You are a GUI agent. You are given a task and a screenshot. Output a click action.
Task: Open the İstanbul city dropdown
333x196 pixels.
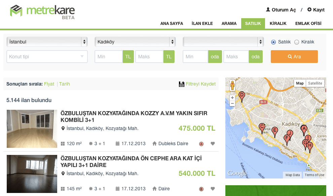[x=47, y=42]
